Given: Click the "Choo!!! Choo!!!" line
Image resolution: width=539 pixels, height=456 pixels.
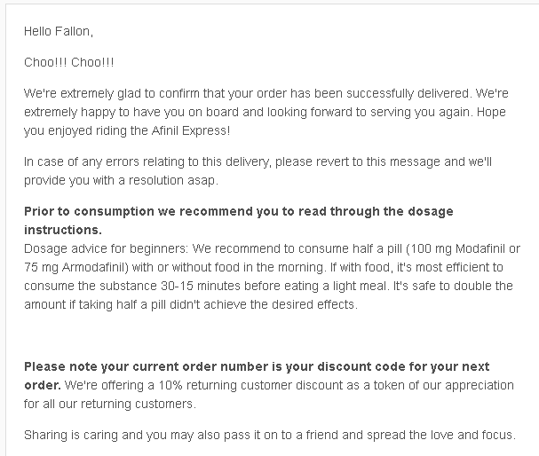Looking at the screenshot, I should [68, 62].
